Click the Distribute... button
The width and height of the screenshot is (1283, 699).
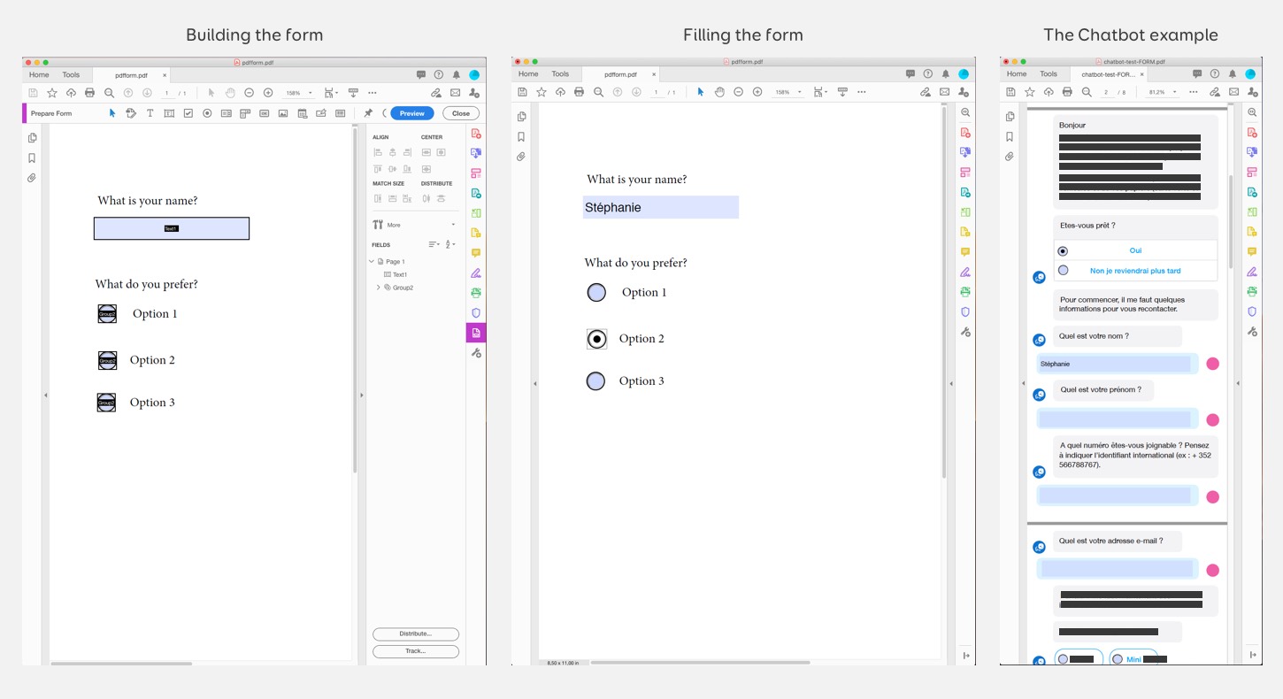point(415,634)
